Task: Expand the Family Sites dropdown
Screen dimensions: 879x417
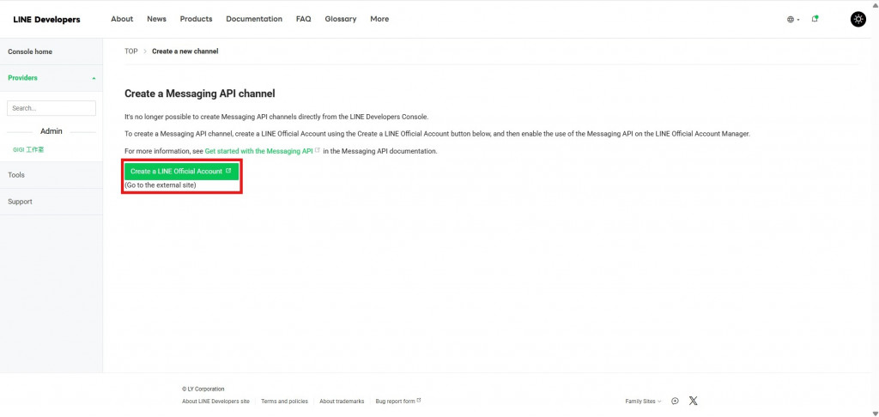Action: coord(643,402)
